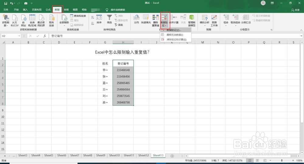Click the fx insert function button
Viewport: 304px width, 164px height.
(x=45, y=36)
